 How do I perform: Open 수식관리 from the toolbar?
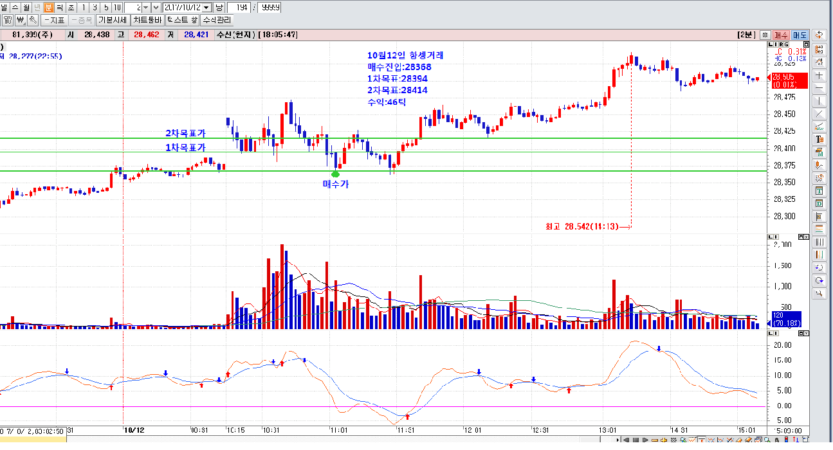217,20
